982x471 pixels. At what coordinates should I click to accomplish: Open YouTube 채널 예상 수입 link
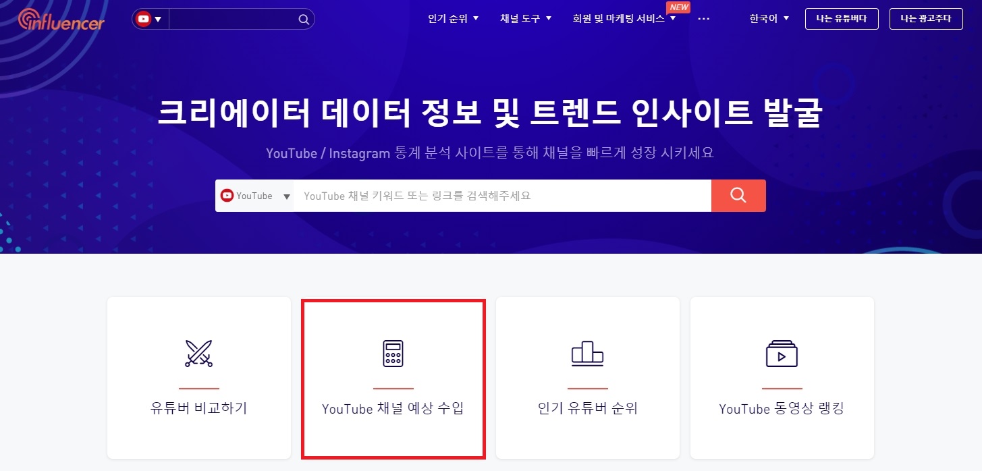[x=393, y=408]
